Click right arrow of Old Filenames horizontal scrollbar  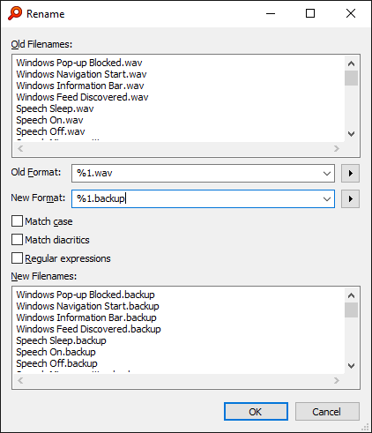[x=337, y=148]
